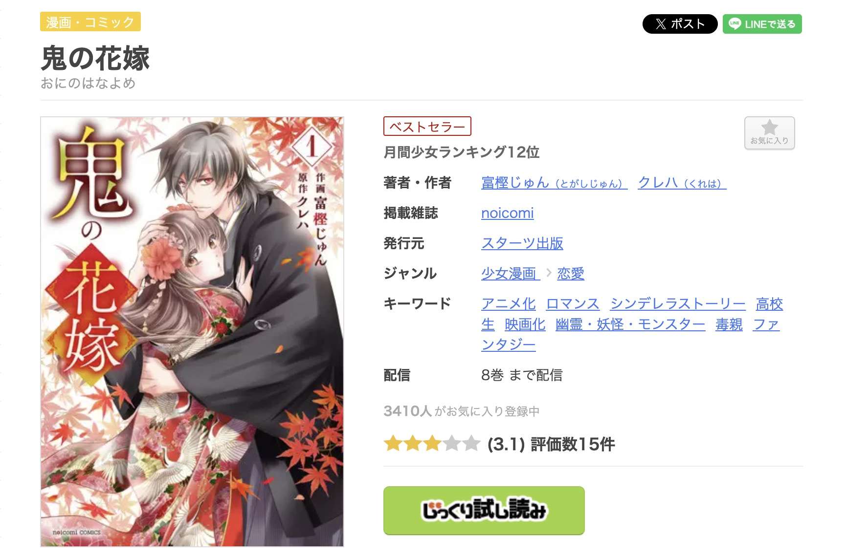Open author link クレハ
This screenshot has height=560, width=846.
[682, 183]
